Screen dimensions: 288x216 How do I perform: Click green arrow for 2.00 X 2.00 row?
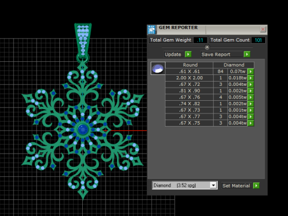pos(251,78)
